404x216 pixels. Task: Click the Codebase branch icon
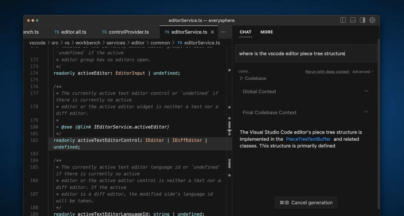click(x=241, y=78)
